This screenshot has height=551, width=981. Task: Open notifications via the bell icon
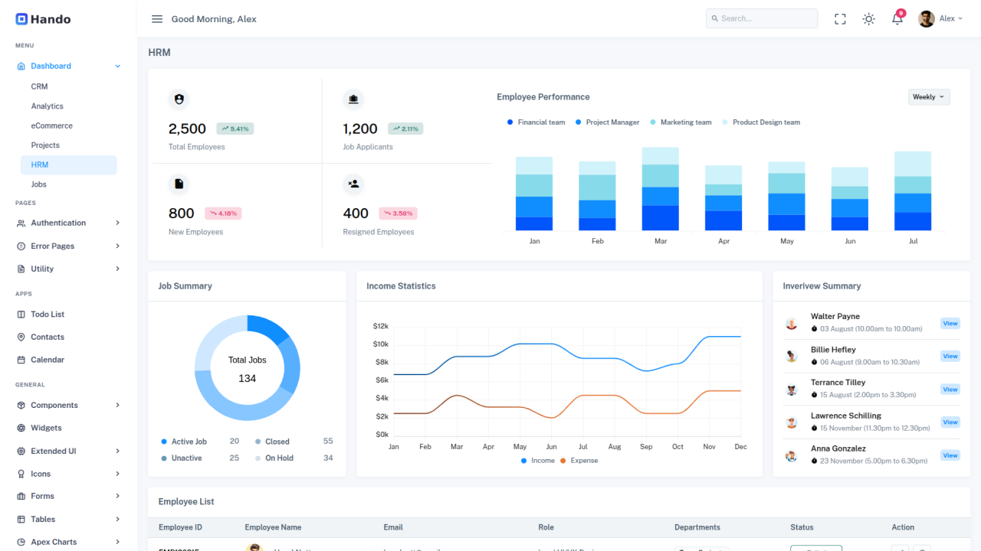click(x=896, y=18)
